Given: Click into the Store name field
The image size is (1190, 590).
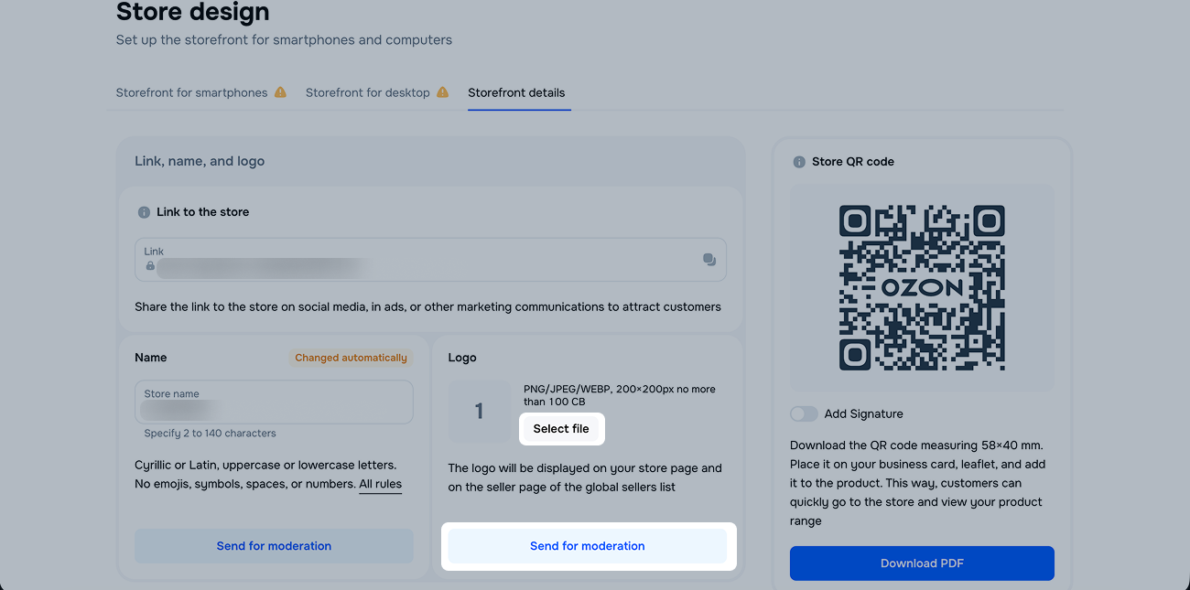Looking at the screenshot, I should tap(274, 402).
